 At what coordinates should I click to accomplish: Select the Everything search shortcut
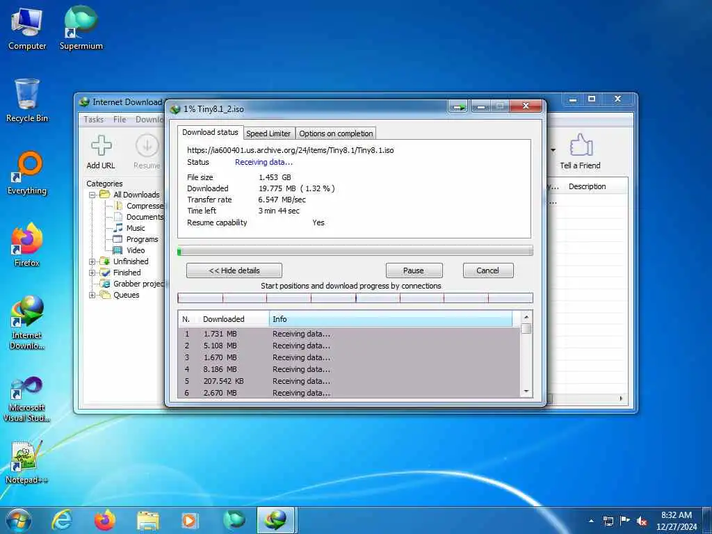27,173
